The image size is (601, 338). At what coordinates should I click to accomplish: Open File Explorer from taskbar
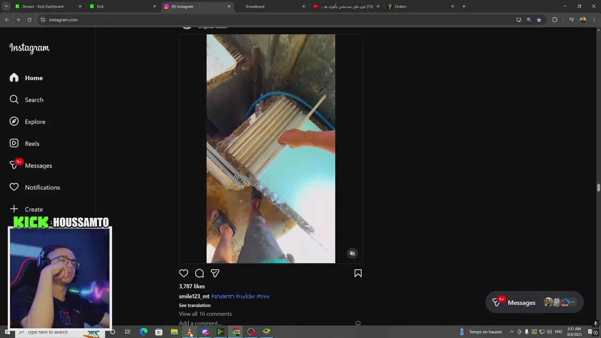coord(174,332)
